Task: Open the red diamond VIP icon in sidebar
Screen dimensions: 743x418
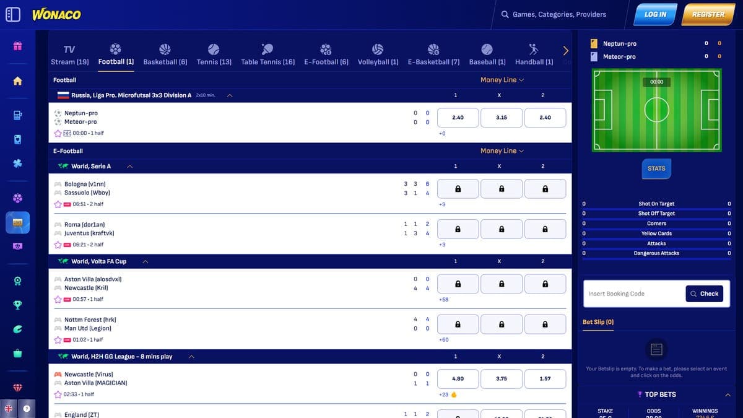Action: [x=18, y=388]
